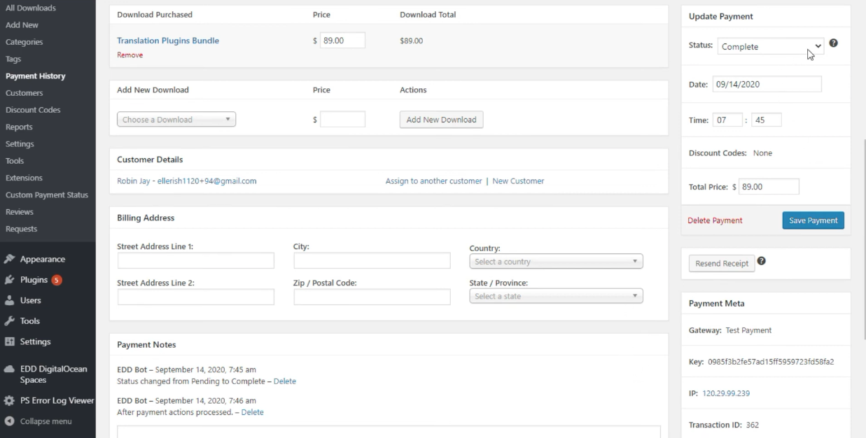Click the Users person icon
The height and width of the screenshot is (438, 866).
click(x=9, y=300)
